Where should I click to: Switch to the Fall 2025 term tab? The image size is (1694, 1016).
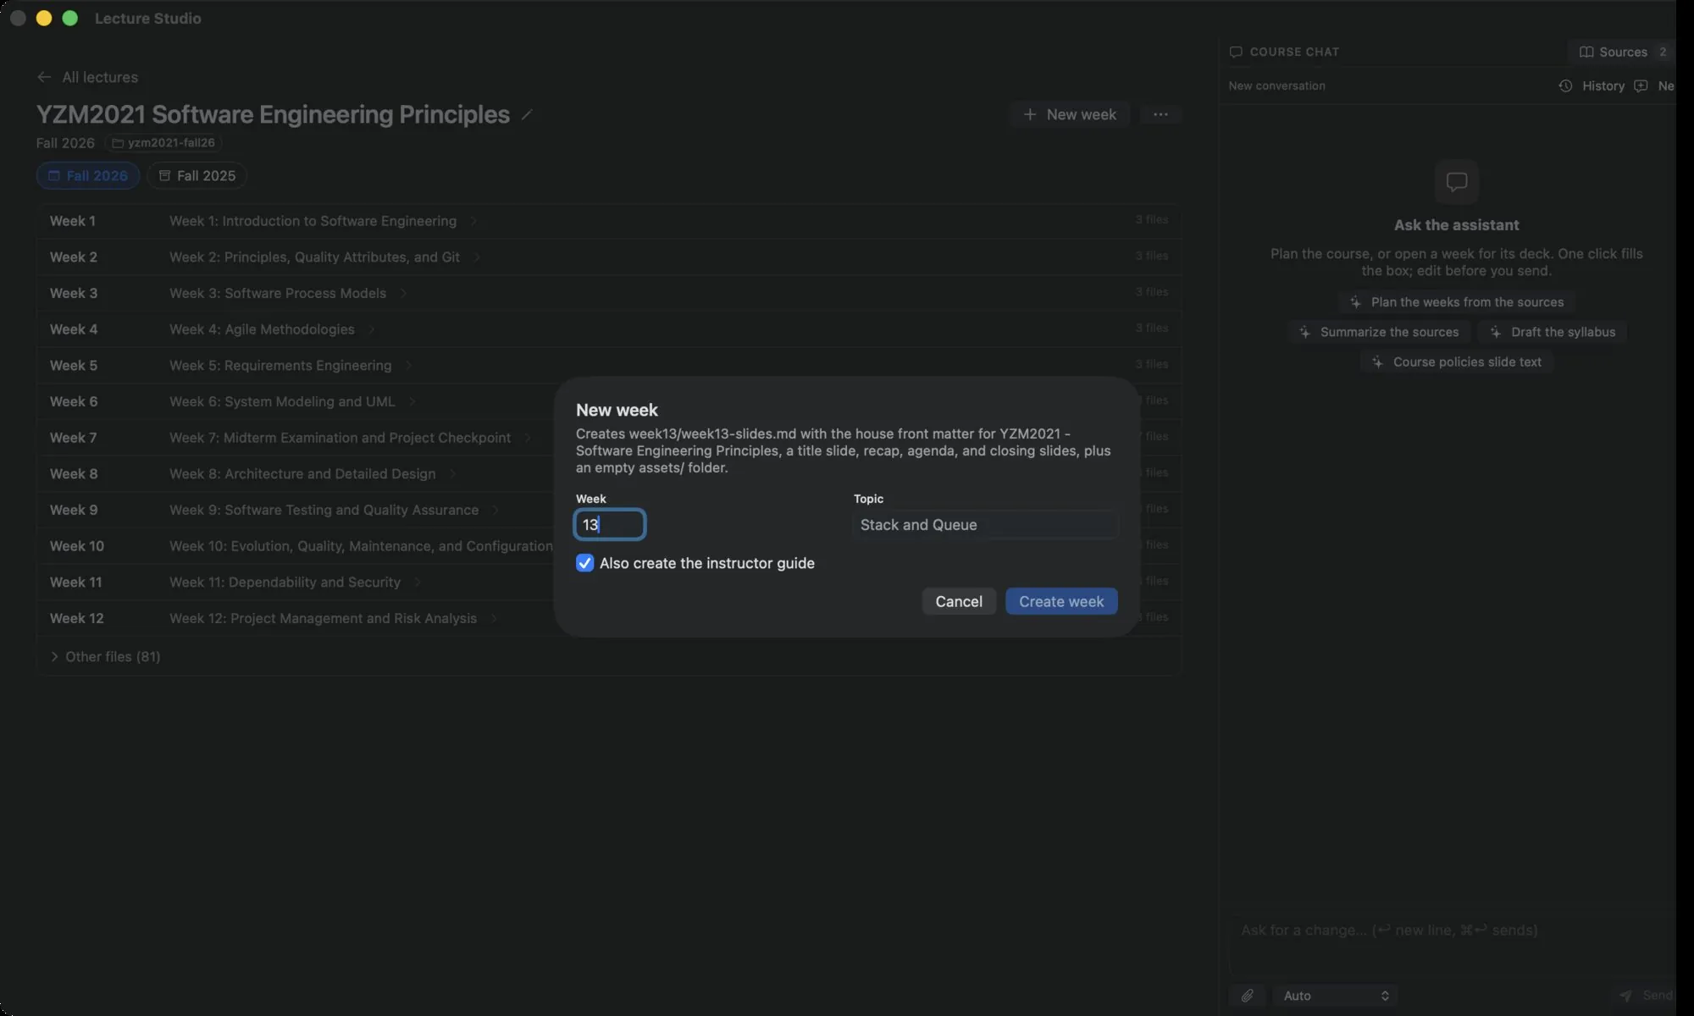197,175
